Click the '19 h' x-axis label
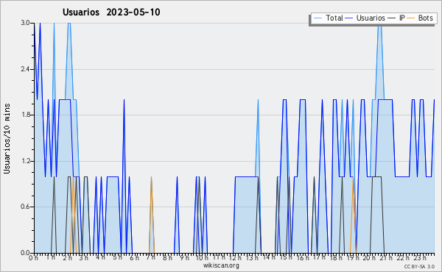442x272 pixels. point(353,257)
